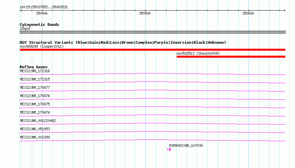
Task: Click the left arrow on the ruler
Action: [x=21, y=10]
